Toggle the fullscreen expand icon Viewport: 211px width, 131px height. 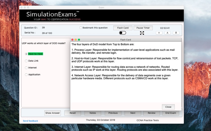[x=142, y=33]
